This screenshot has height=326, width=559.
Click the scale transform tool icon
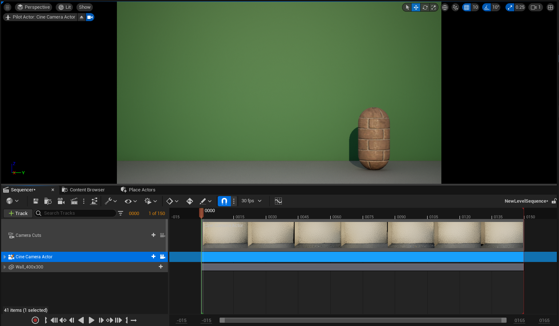click(x=433, y=7)
